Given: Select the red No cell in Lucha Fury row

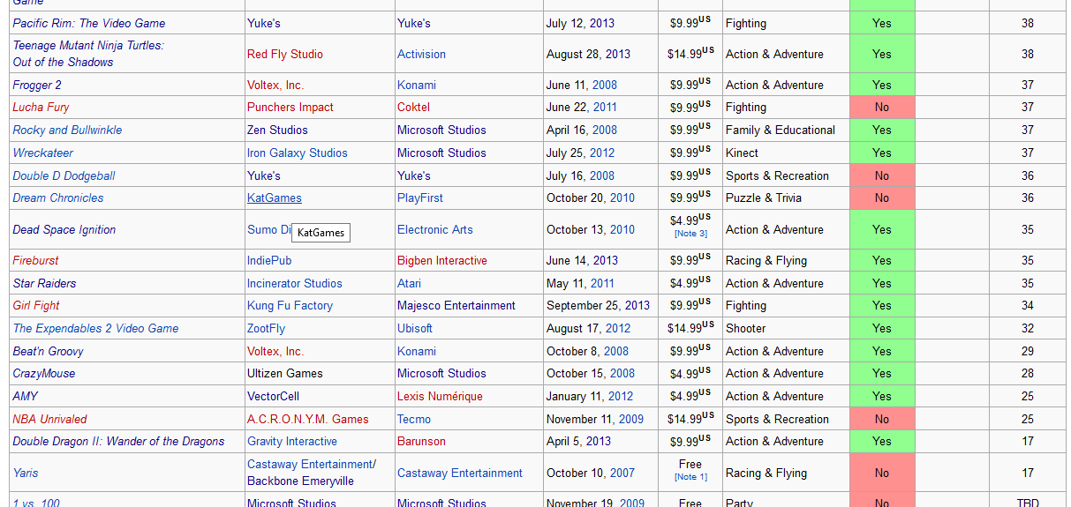Looking at the screenshot, I should pos(882,107).
